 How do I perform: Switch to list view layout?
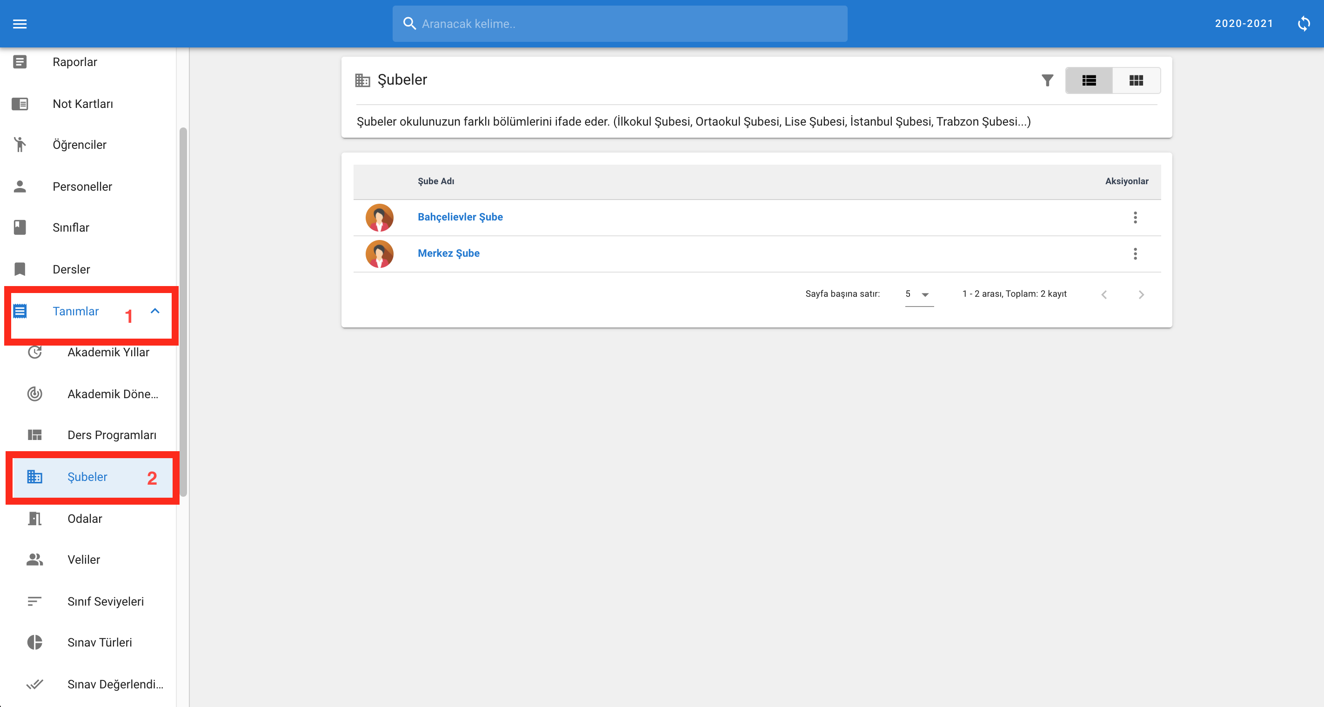coord(1089,80)
